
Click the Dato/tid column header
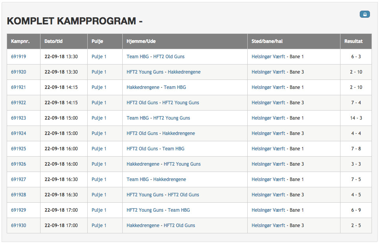[x=53, y=41]
